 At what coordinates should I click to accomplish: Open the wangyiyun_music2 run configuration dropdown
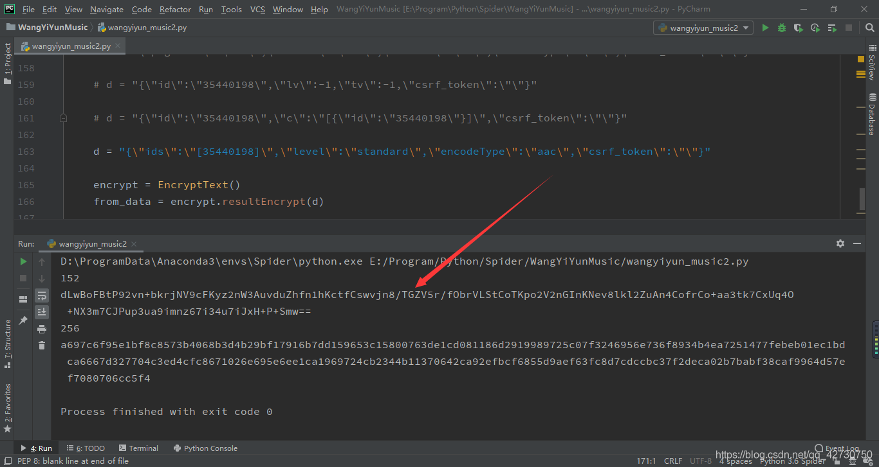pos(703,28)
